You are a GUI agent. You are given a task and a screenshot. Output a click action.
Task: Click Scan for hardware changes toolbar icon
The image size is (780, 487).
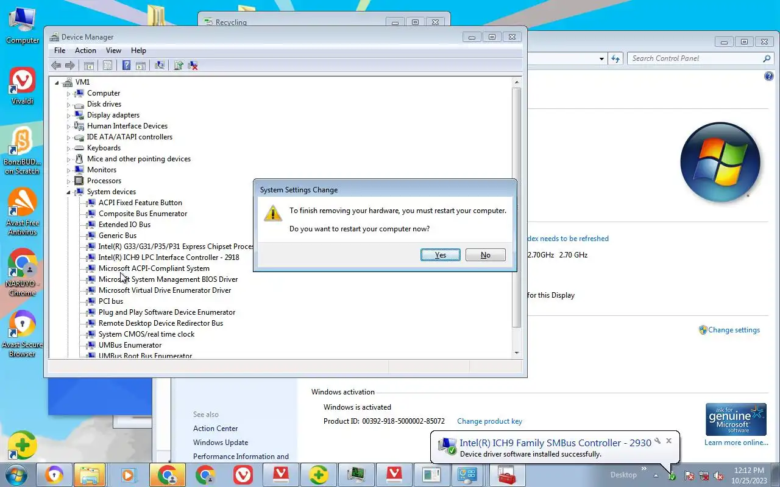tap(160, 65)
